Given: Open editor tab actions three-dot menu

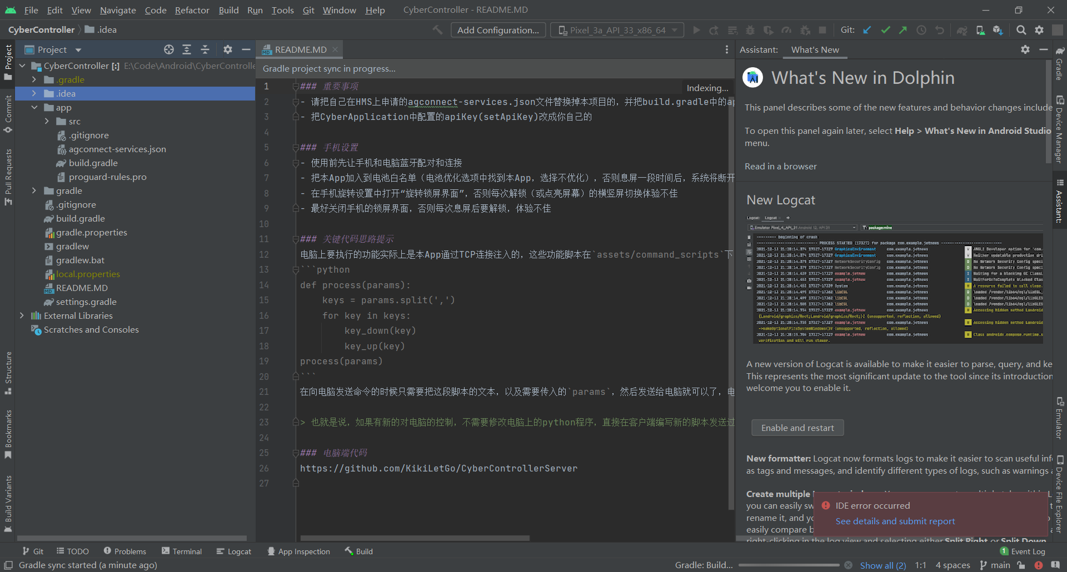Looking at the screenshot, I should click(726, 49).
